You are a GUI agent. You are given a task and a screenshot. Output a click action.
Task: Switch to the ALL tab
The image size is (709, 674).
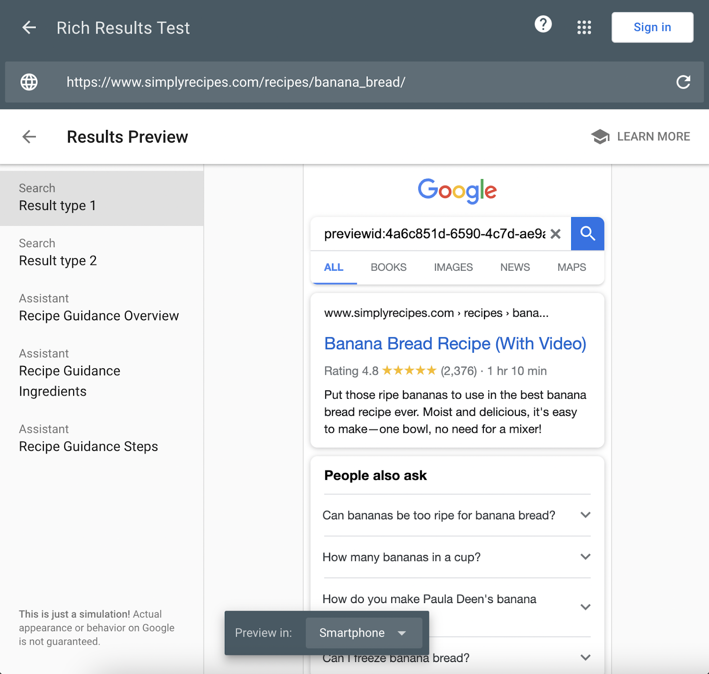(x=334, y=267)
